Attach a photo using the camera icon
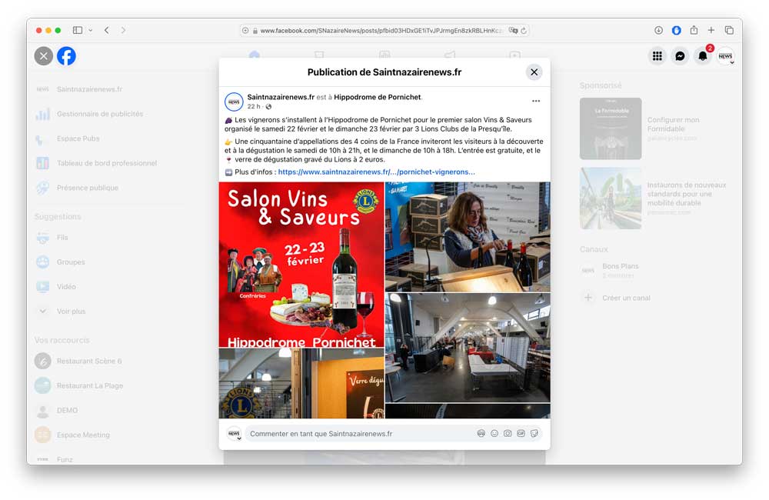The height and width of the screenshot is (500, 769). [x=508, y=433]
